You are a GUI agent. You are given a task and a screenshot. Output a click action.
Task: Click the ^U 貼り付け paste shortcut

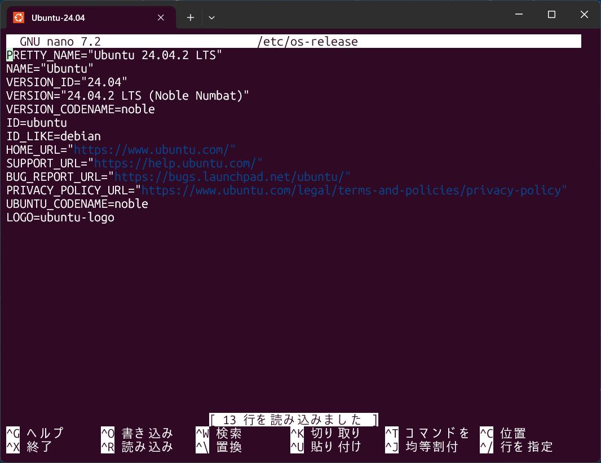coord(325,447)
